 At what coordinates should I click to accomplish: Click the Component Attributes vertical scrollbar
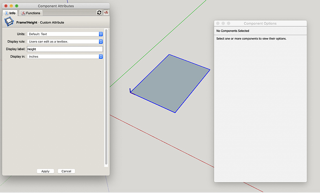(x=106, y=97)
